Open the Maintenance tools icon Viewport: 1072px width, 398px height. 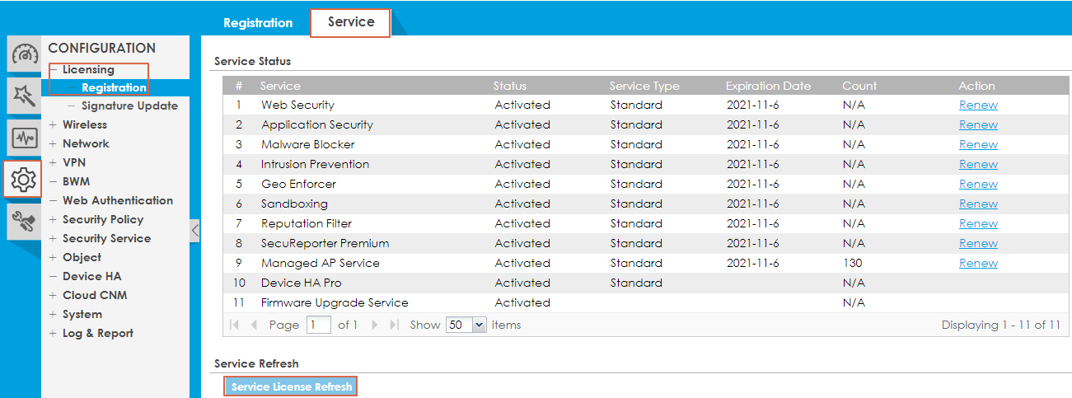(x=24, y=220)
